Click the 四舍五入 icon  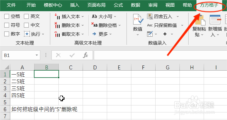tap(150, 17)
